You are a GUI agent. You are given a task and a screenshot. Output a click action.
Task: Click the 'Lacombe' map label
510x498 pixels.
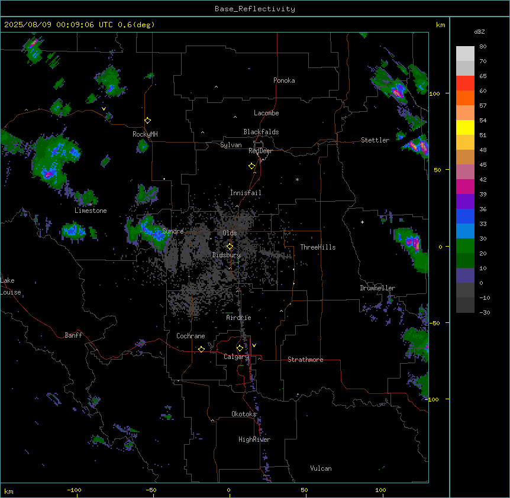(x=266, y=113)
